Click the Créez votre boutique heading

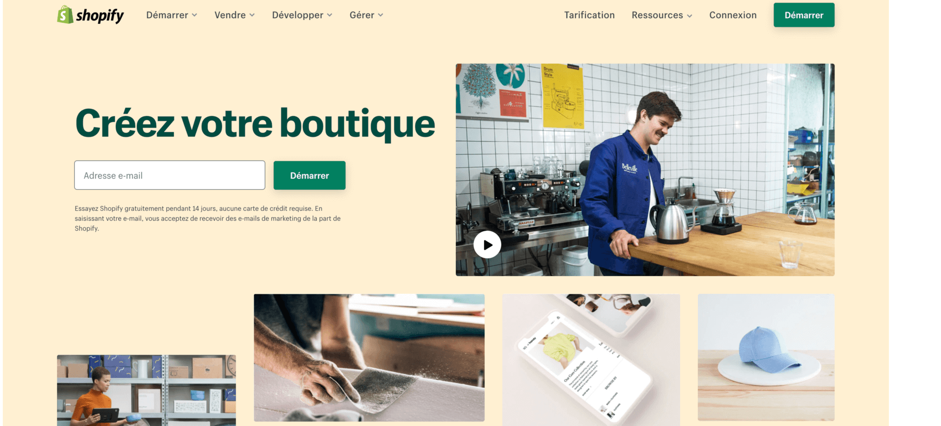[x=255, y=124]
